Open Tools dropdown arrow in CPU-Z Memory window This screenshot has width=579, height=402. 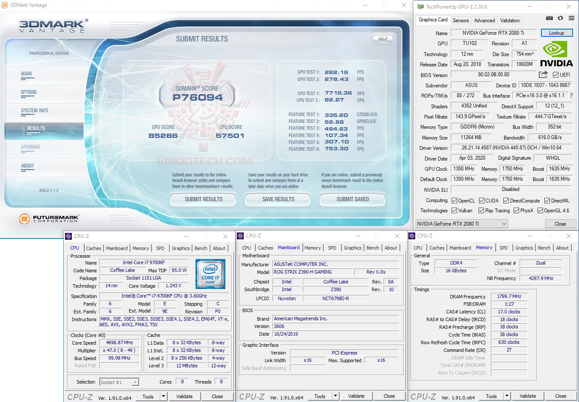[507, 396]
